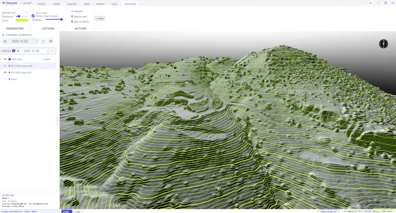Click the Stream app logo

(3, 3)
